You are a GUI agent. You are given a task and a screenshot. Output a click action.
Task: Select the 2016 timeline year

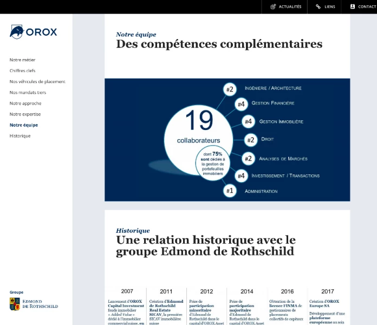[x=287, y=291]
